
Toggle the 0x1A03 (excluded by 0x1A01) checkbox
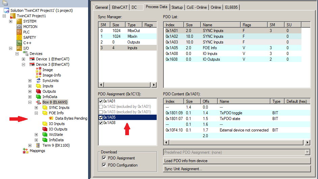101,112
